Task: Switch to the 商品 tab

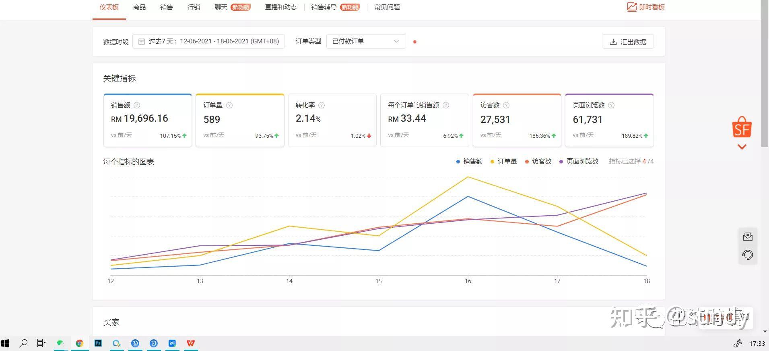Action: [x=139, y=7]
